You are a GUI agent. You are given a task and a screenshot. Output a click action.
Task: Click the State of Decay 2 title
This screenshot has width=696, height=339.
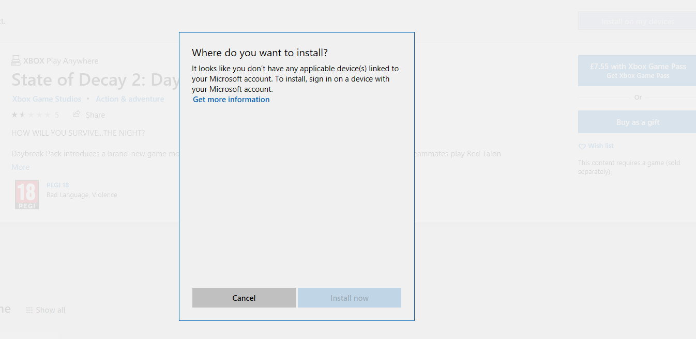click(95, 80)
